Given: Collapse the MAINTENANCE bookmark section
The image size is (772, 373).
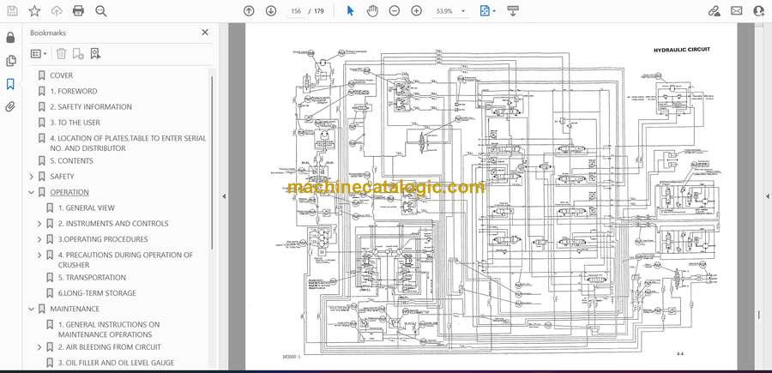Looking at the screenshot, I should tap(32, 309).
